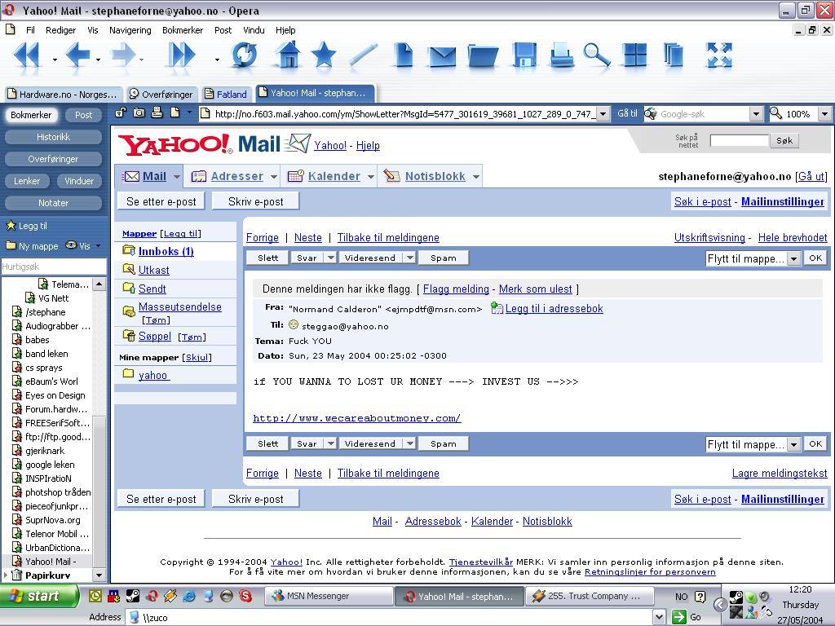Click the Innboks folder icon
The image size is (835, 626).
[128, 250]
